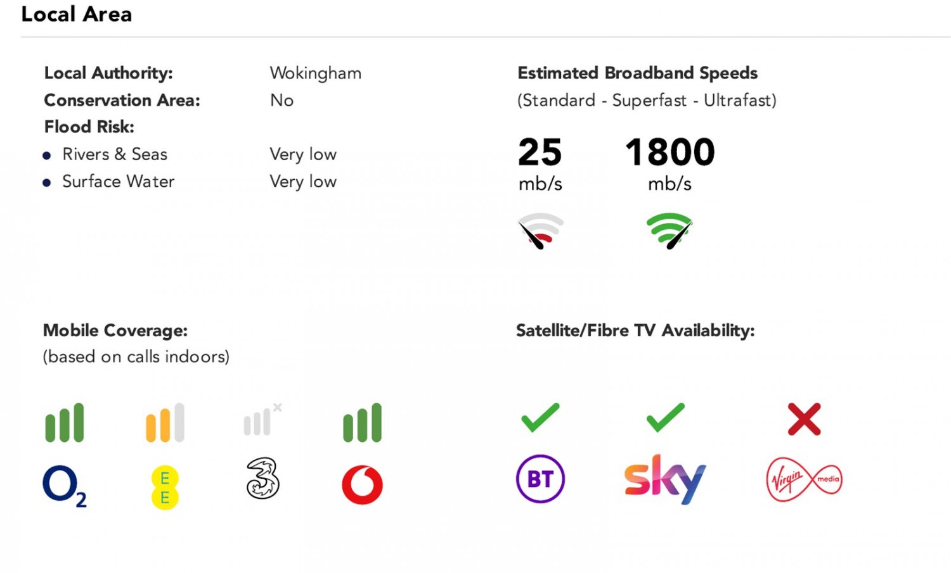Click the Wokingham local authority value
This screenshot has height=573, width=951.
click(x=315, y=73)
